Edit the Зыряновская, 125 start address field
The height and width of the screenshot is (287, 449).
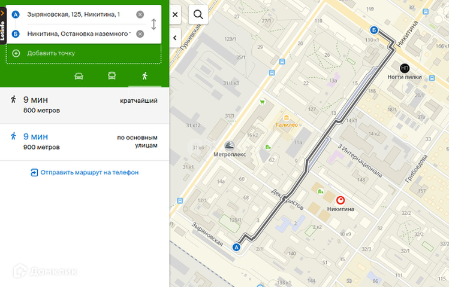[77, 14]
